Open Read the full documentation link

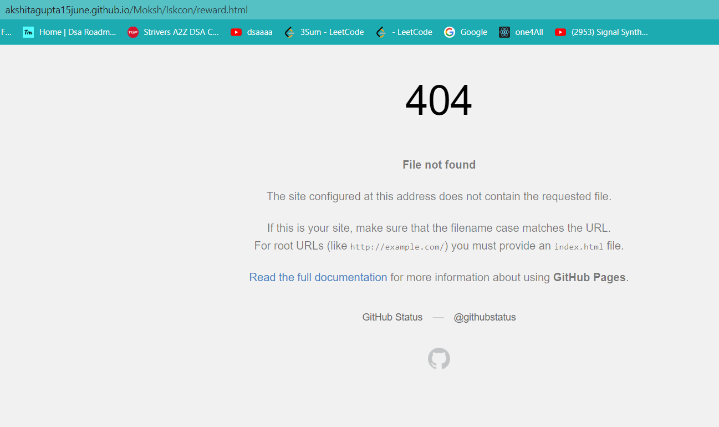(318, 277)
